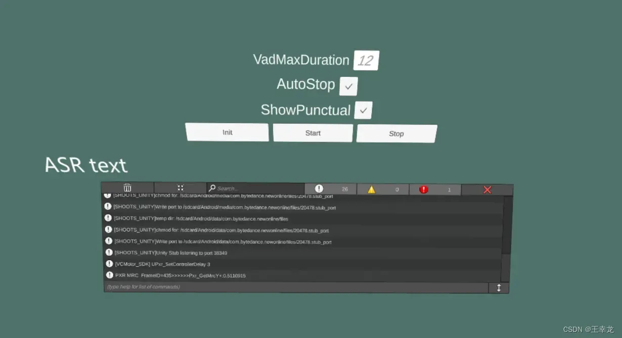Focus the console command input field
This screenshot has height=338, width=622.
tap(296, 287)
